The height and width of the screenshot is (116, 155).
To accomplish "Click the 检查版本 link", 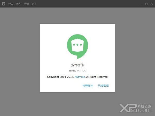I will 88,86.
